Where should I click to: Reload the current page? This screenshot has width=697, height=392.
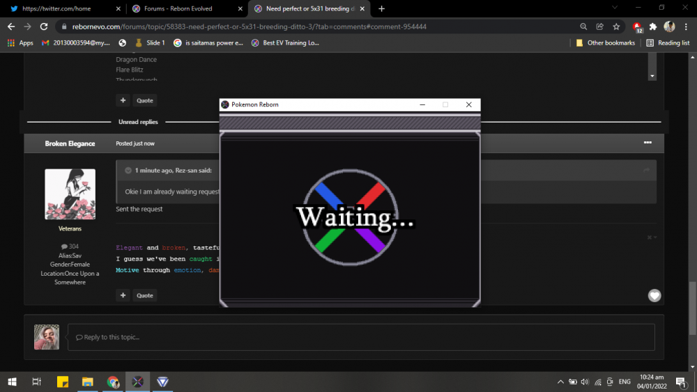click(43, 26)
